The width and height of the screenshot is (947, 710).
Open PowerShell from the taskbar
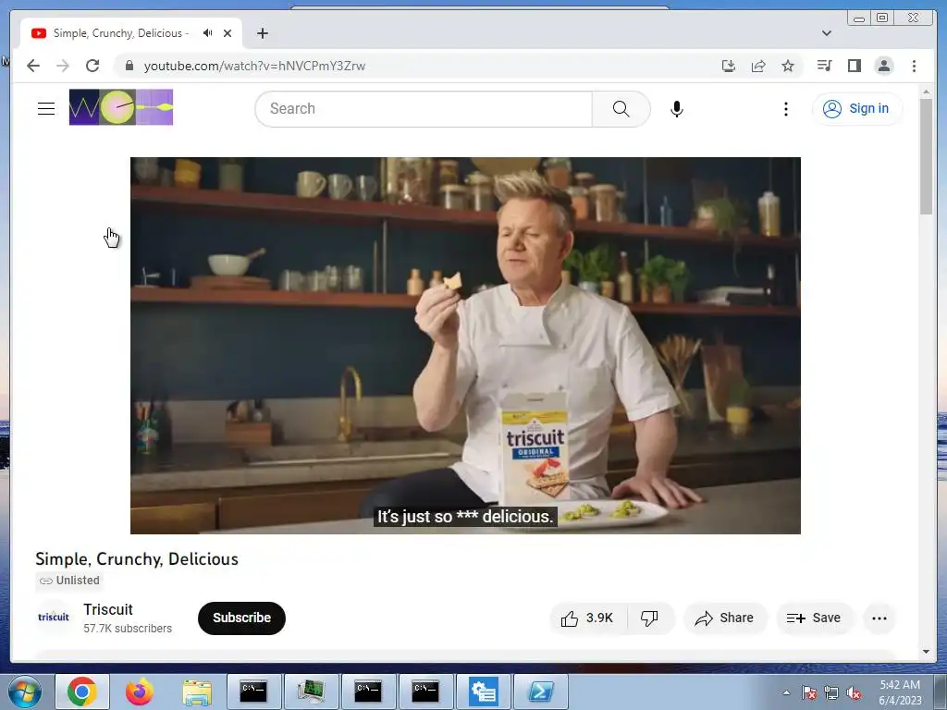coord(540,692)
